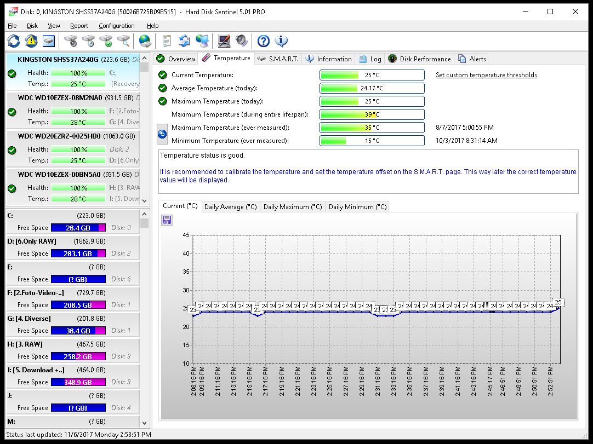Switch to the Overview tab

(x=176, y=59)
